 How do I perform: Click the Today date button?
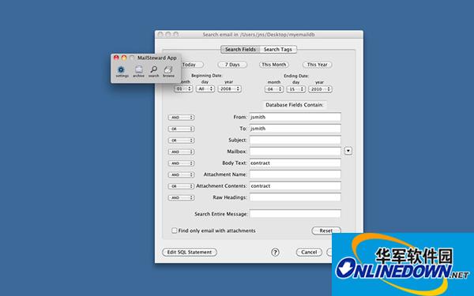click(192, 65)
